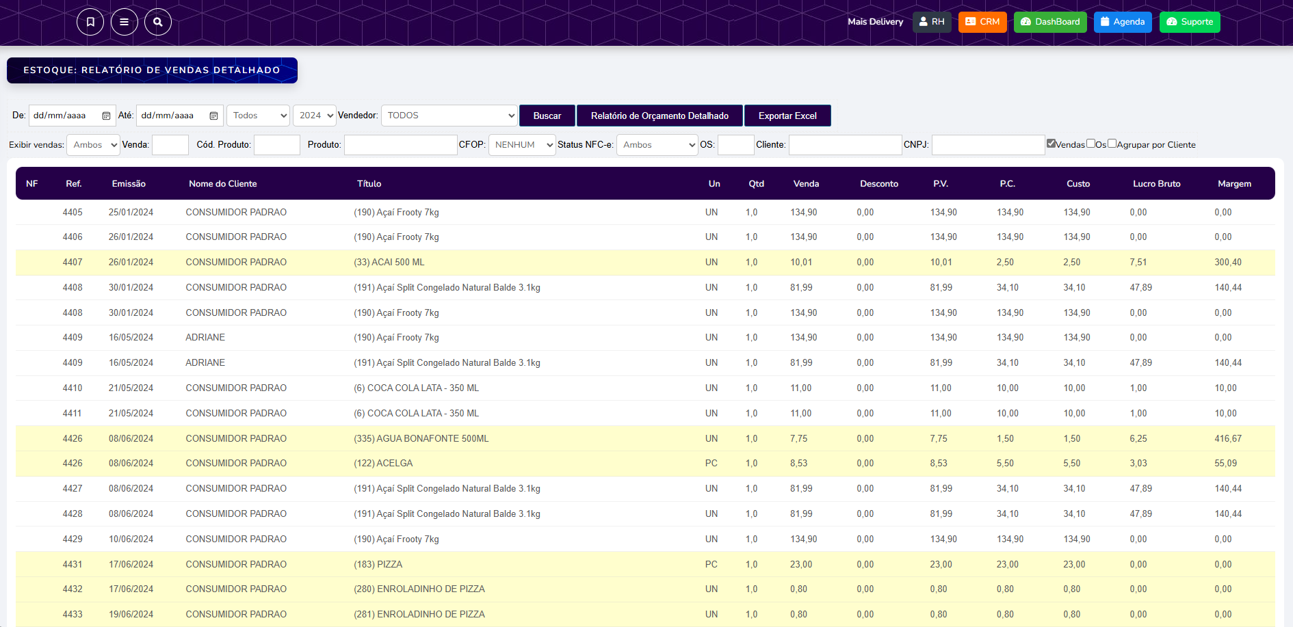Image resolution: width=1293 pixels, height=627 pixels.
Task: Focus the Cliente input field
Action: 846,145
